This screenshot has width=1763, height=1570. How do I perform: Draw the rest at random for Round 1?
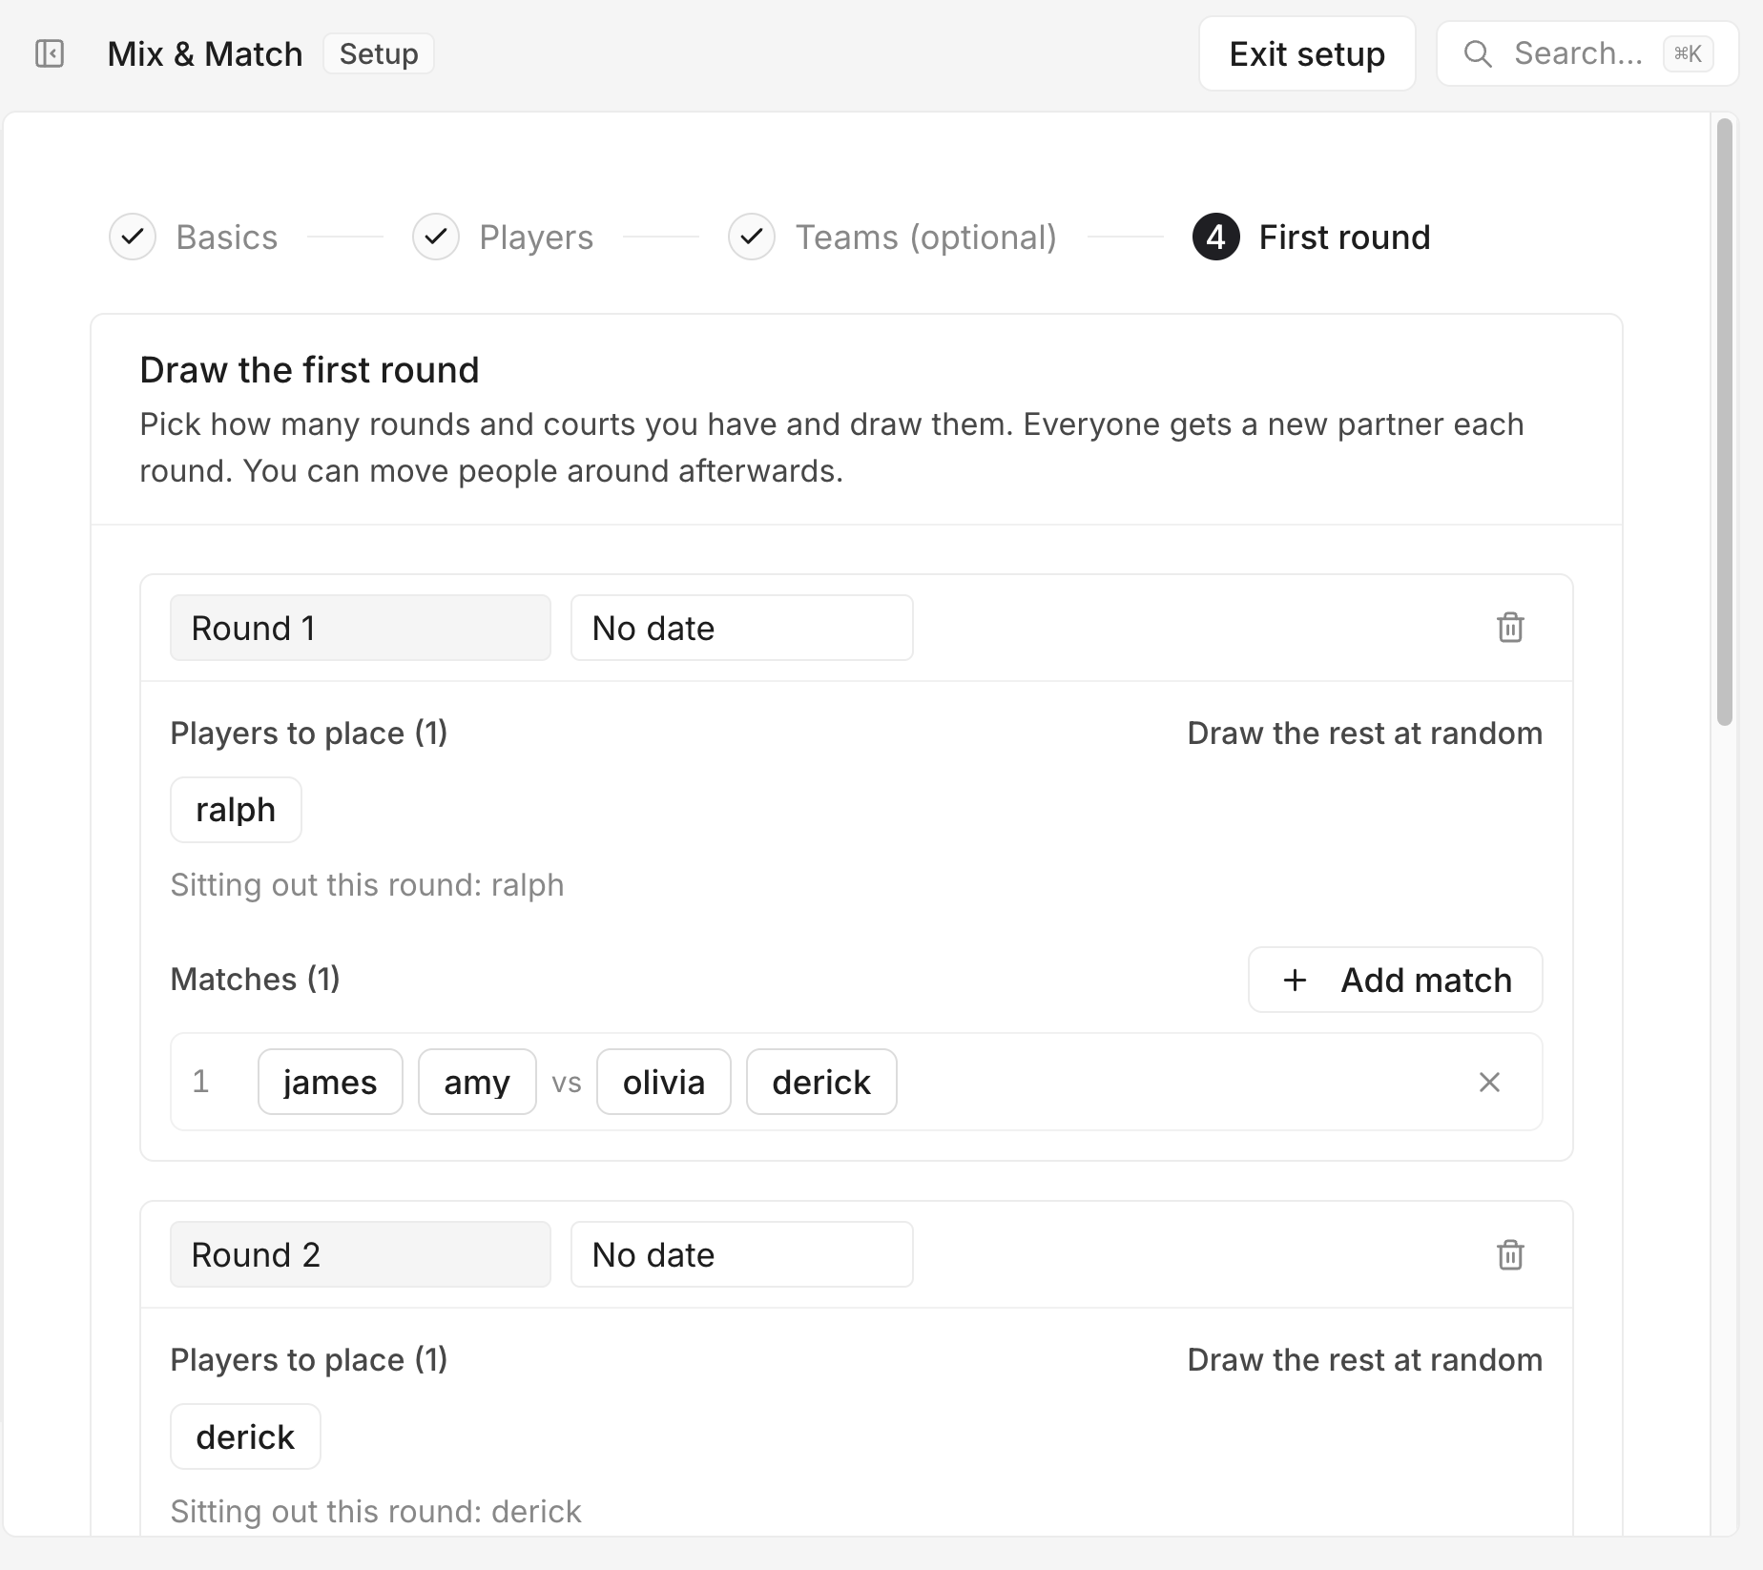(x=1364, y=733)
